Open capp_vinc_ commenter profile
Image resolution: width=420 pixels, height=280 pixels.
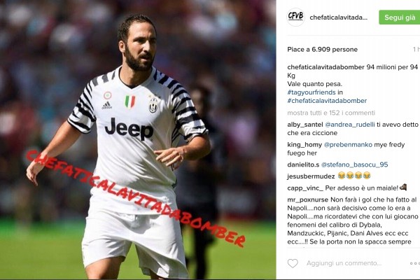point(305,188)
